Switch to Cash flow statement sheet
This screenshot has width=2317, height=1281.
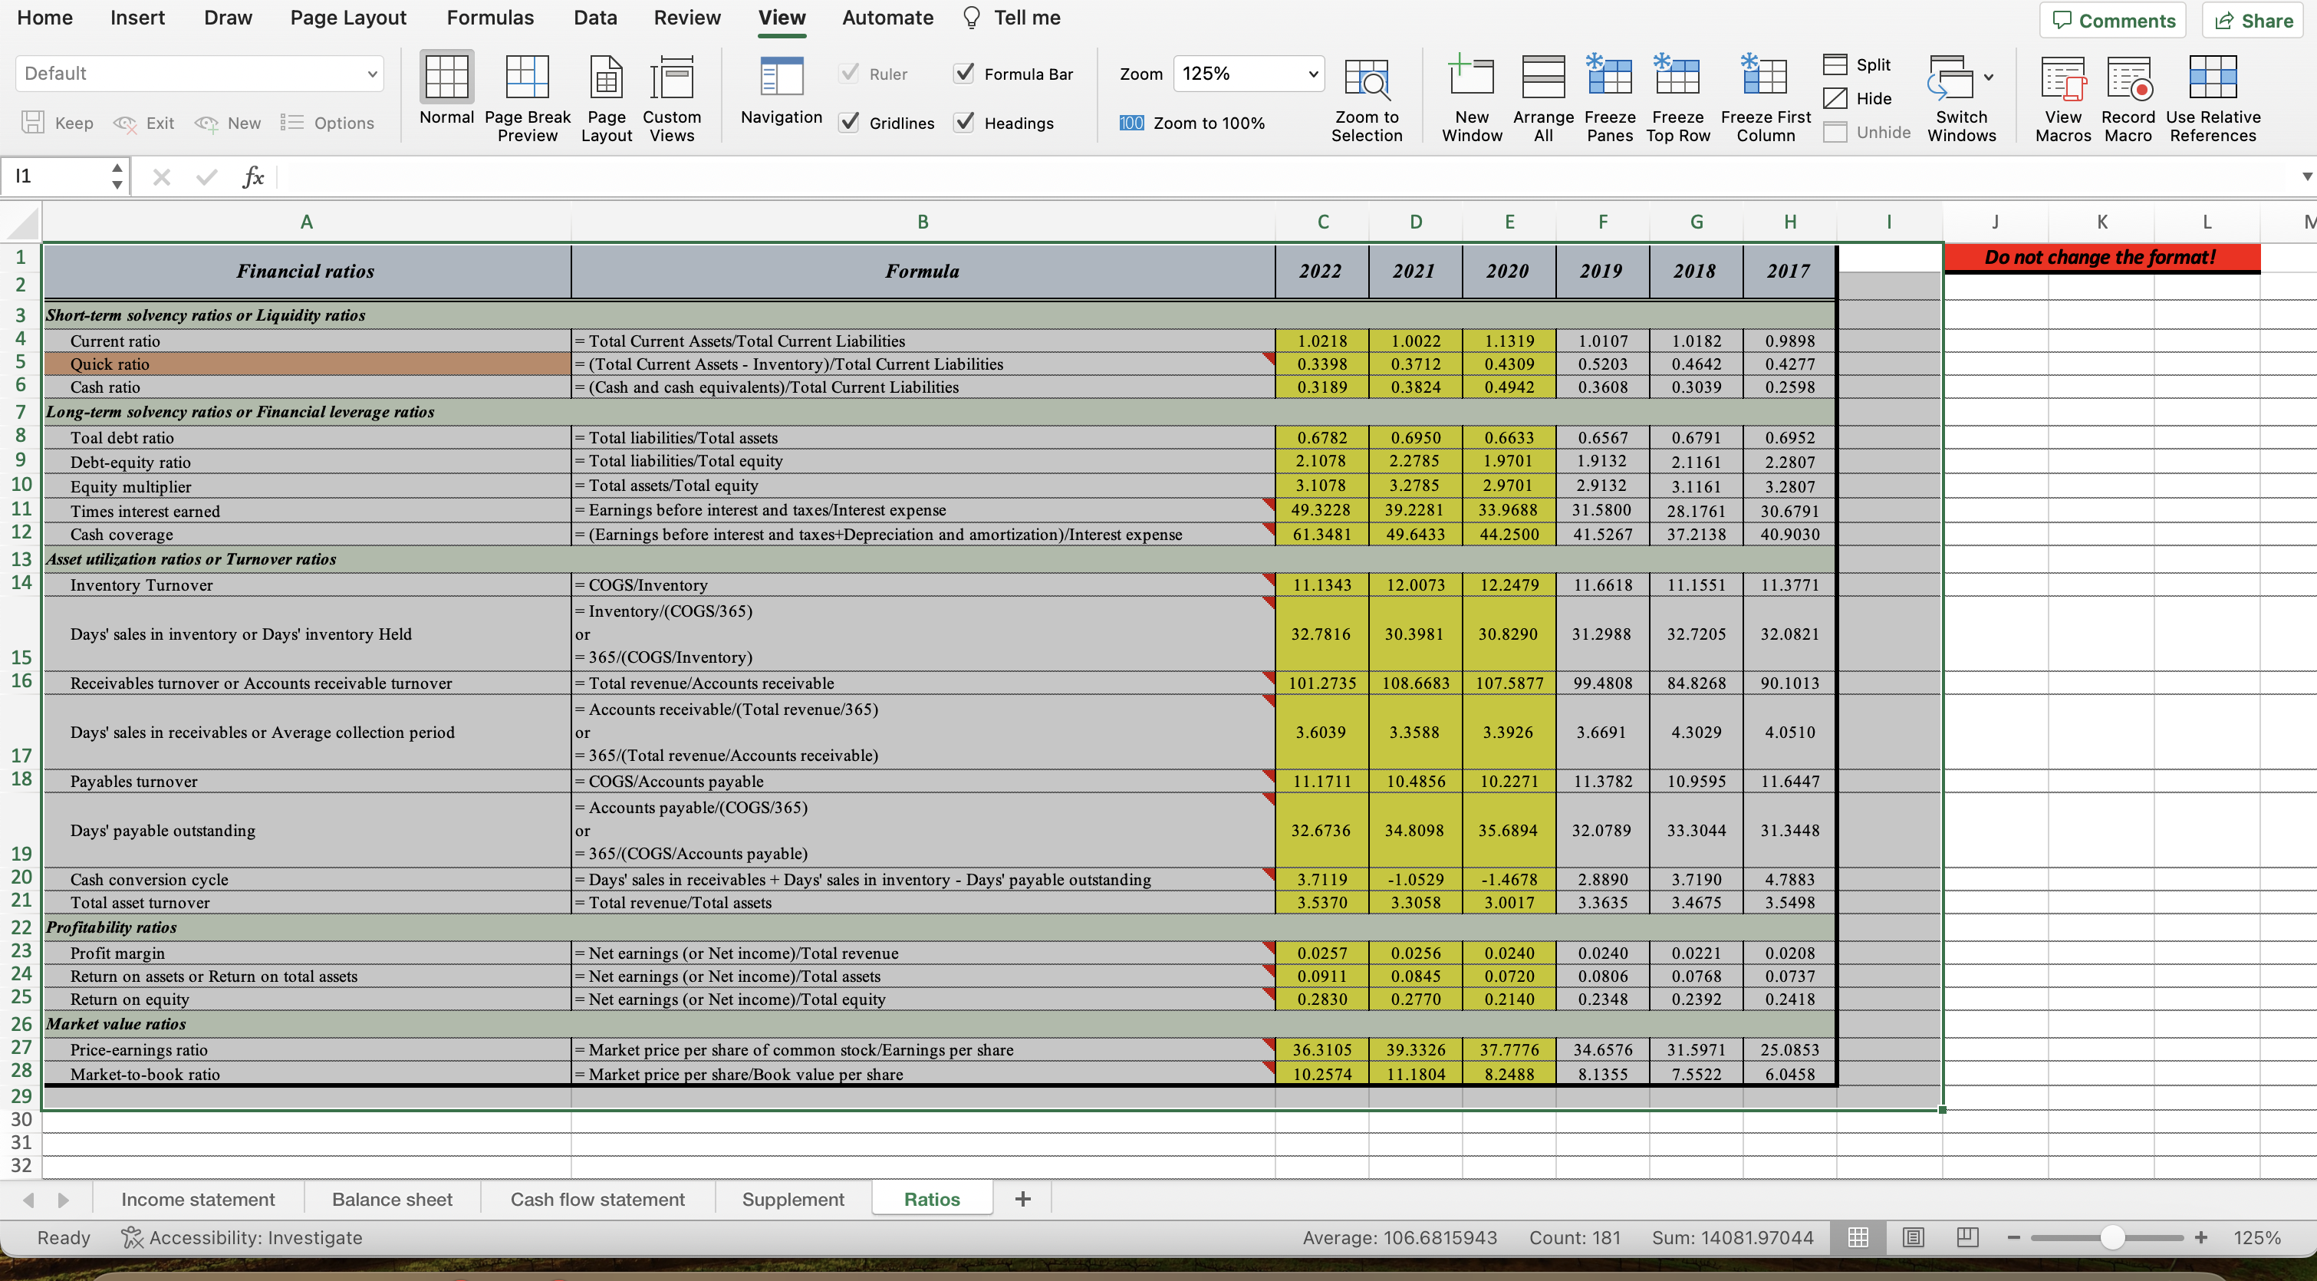[x=597, y=1199]
